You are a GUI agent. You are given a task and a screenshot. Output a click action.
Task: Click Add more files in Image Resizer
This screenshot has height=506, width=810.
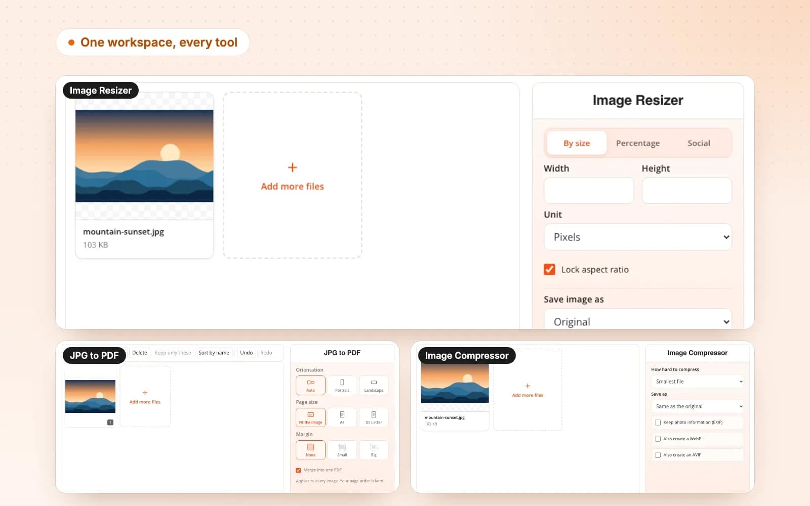[292, 176]
